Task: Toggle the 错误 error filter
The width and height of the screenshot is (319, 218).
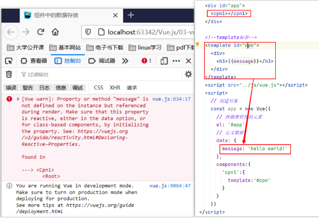Action: coord(11,87)
